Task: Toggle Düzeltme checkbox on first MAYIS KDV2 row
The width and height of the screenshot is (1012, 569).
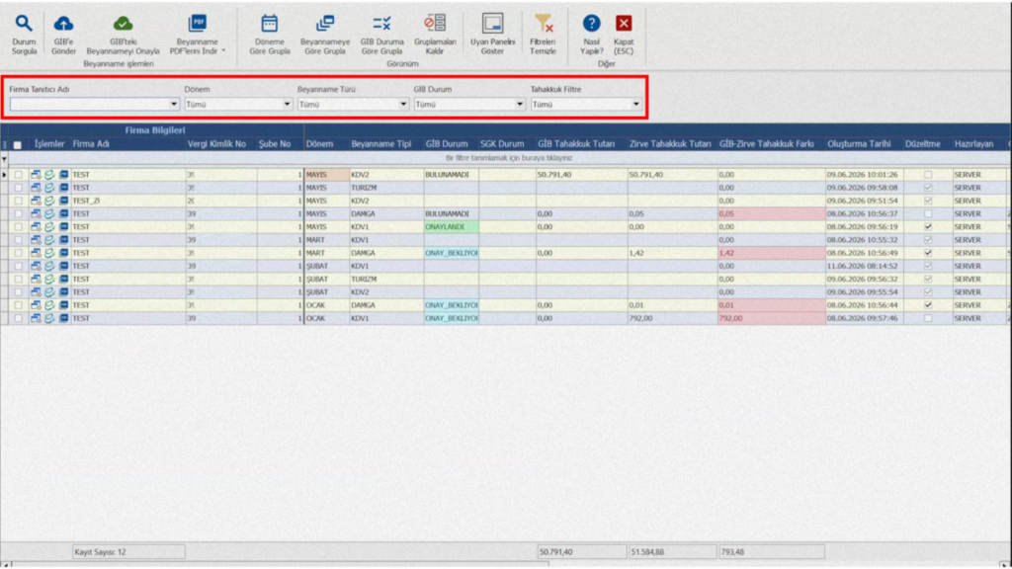Action: 928,175
